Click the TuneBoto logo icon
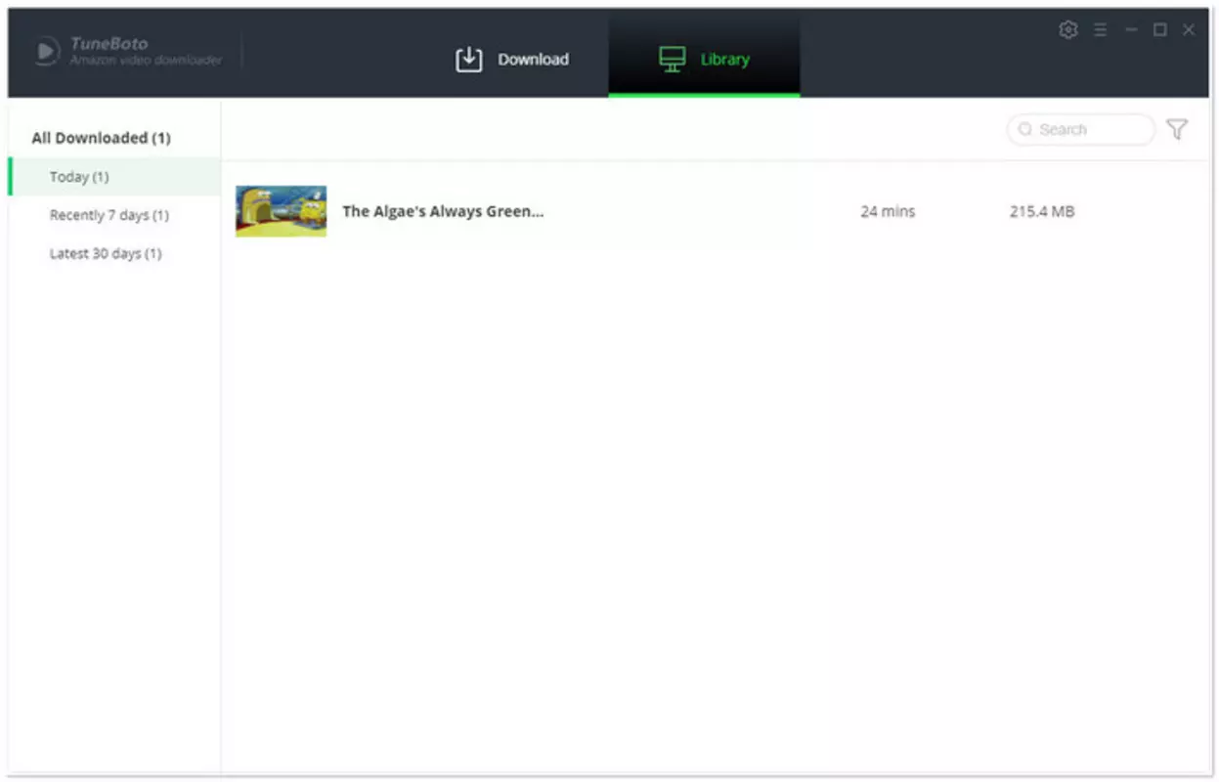1219x782 pixels. coord(47,51)
